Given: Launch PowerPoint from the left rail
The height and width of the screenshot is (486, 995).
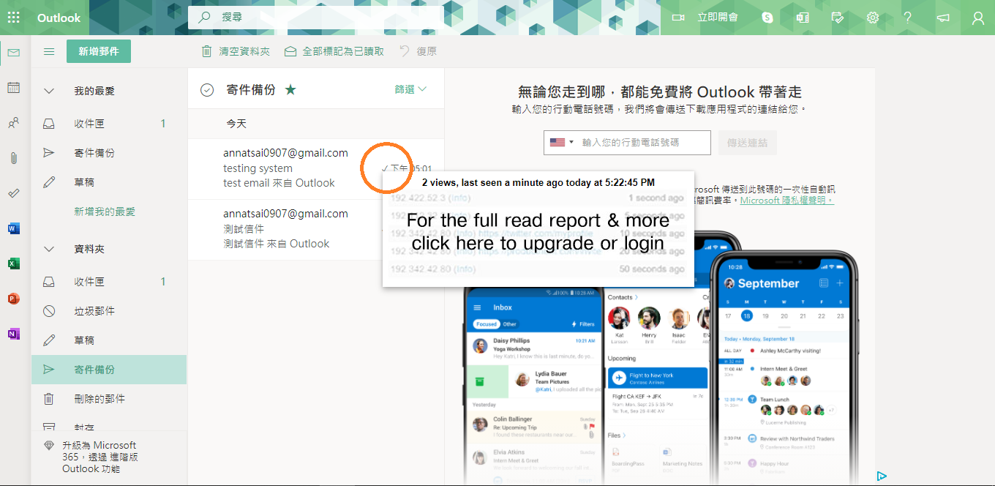Looking at the screenshot, I should coord(14,298).
